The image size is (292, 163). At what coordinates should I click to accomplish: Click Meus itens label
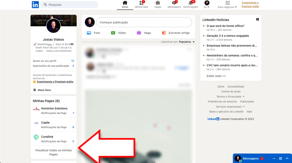coord(44,90)
